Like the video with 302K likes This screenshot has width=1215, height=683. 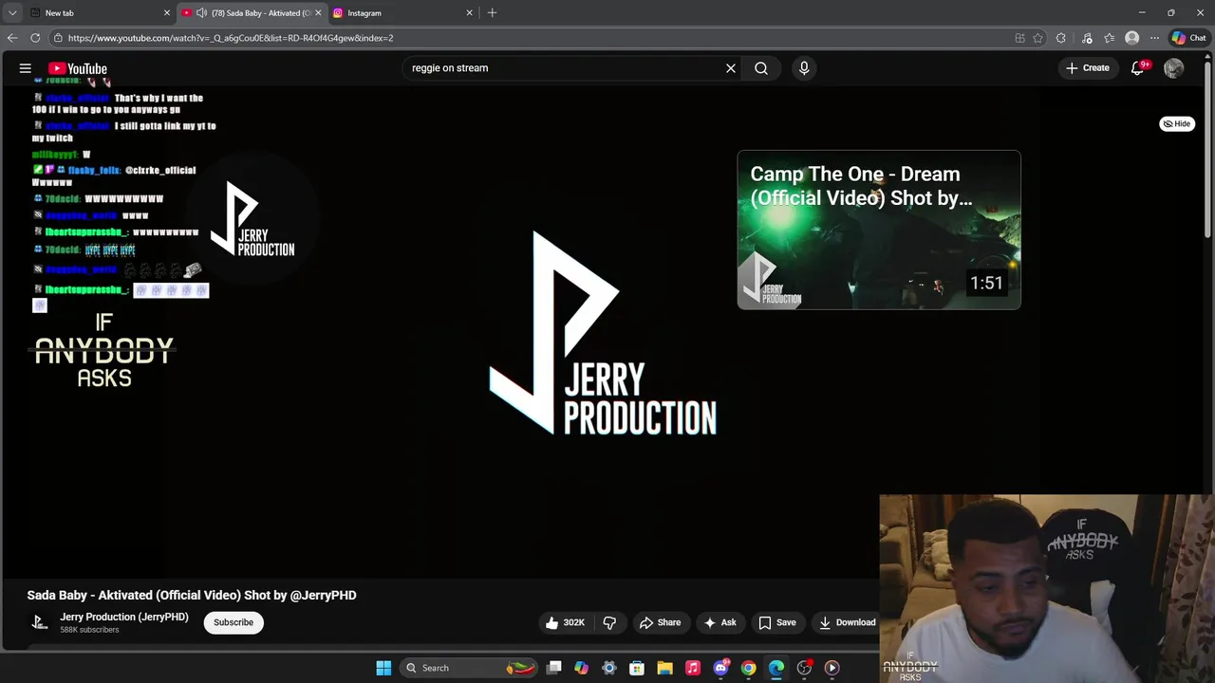(565, 623)
